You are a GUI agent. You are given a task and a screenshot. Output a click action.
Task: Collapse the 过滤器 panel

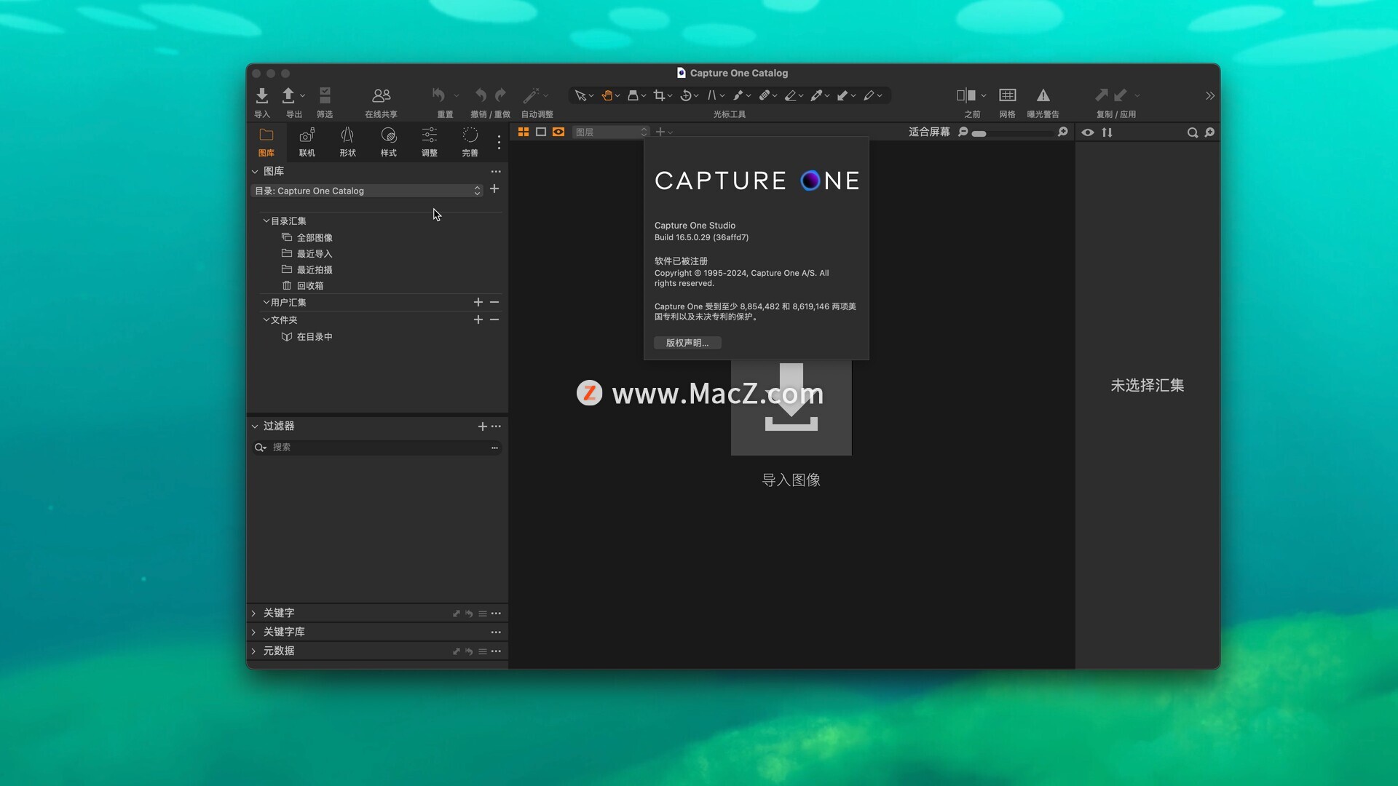pyautogui.click(x=255, y=426)
